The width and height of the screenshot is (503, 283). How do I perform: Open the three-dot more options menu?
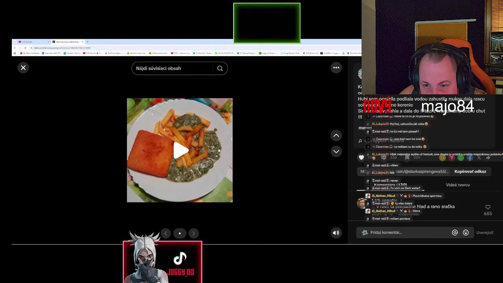336,68
